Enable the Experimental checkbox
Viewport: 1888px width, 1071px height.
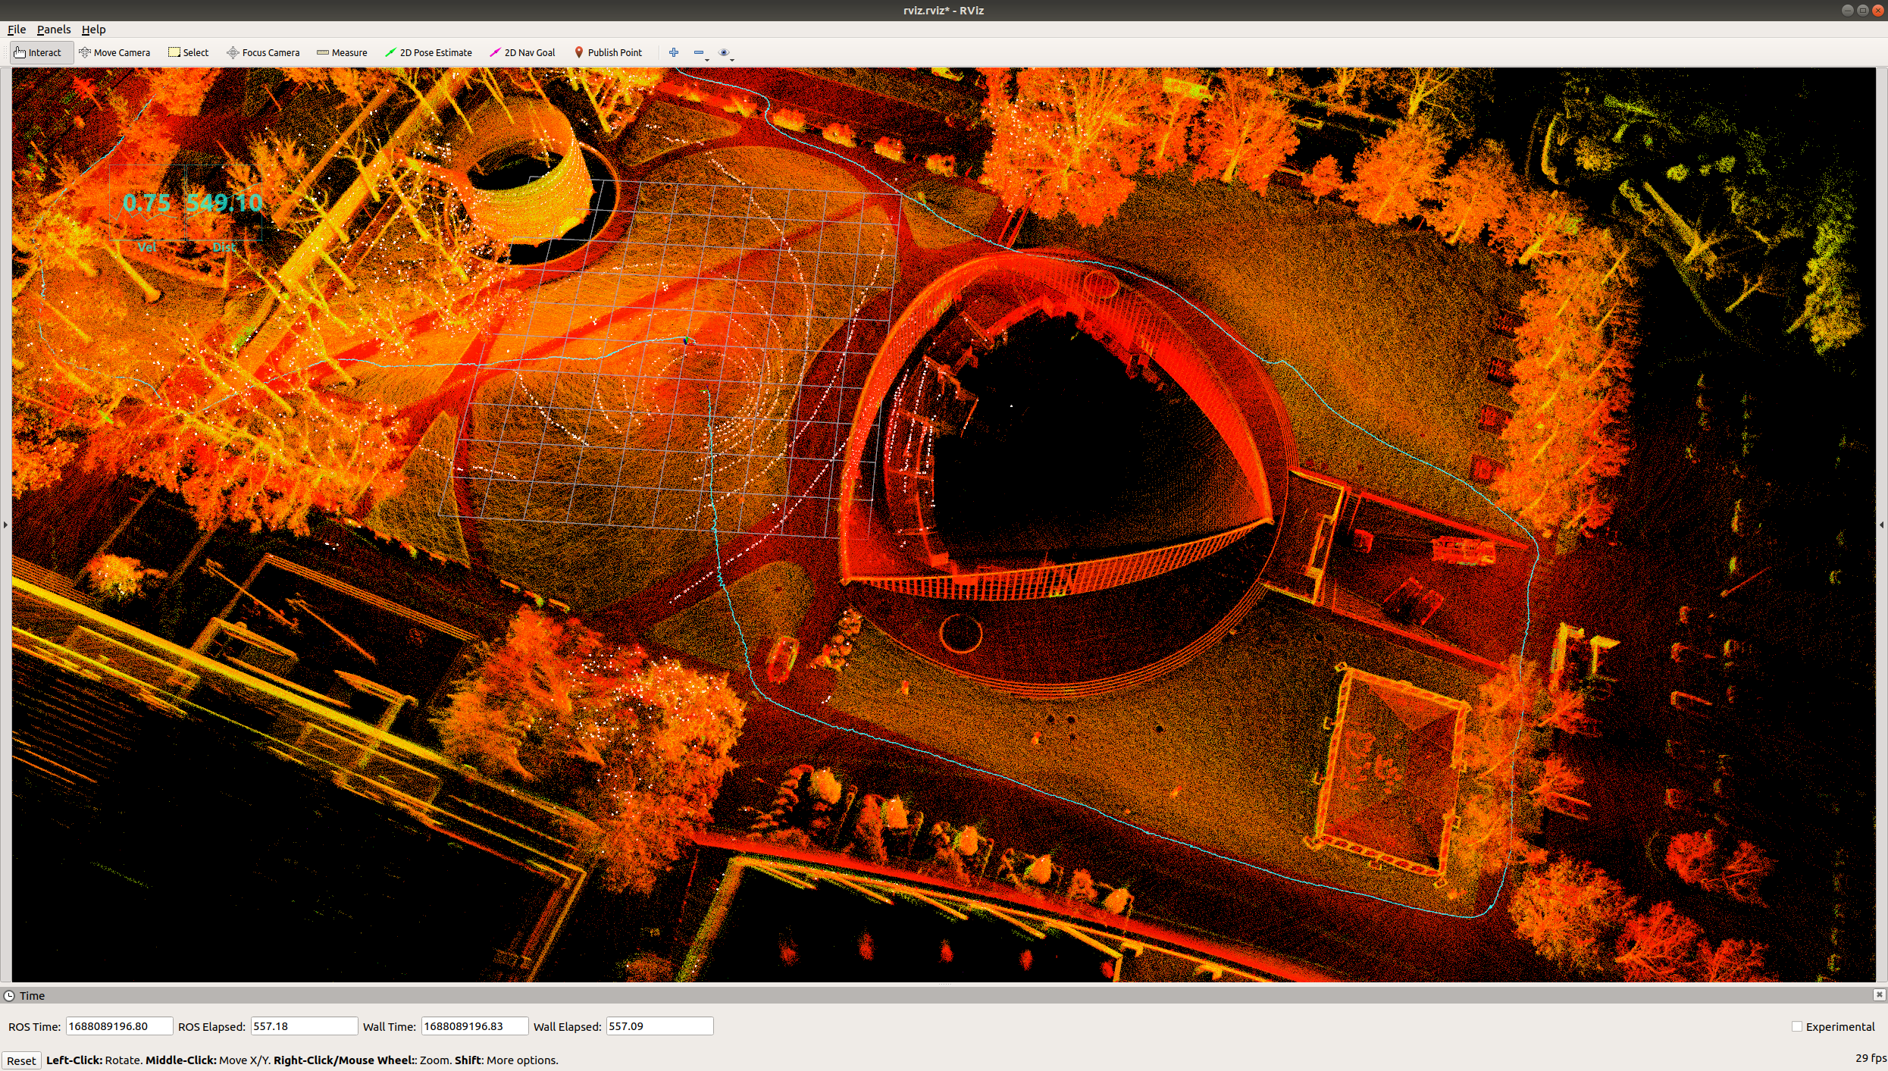(x=1796, y=1026)
